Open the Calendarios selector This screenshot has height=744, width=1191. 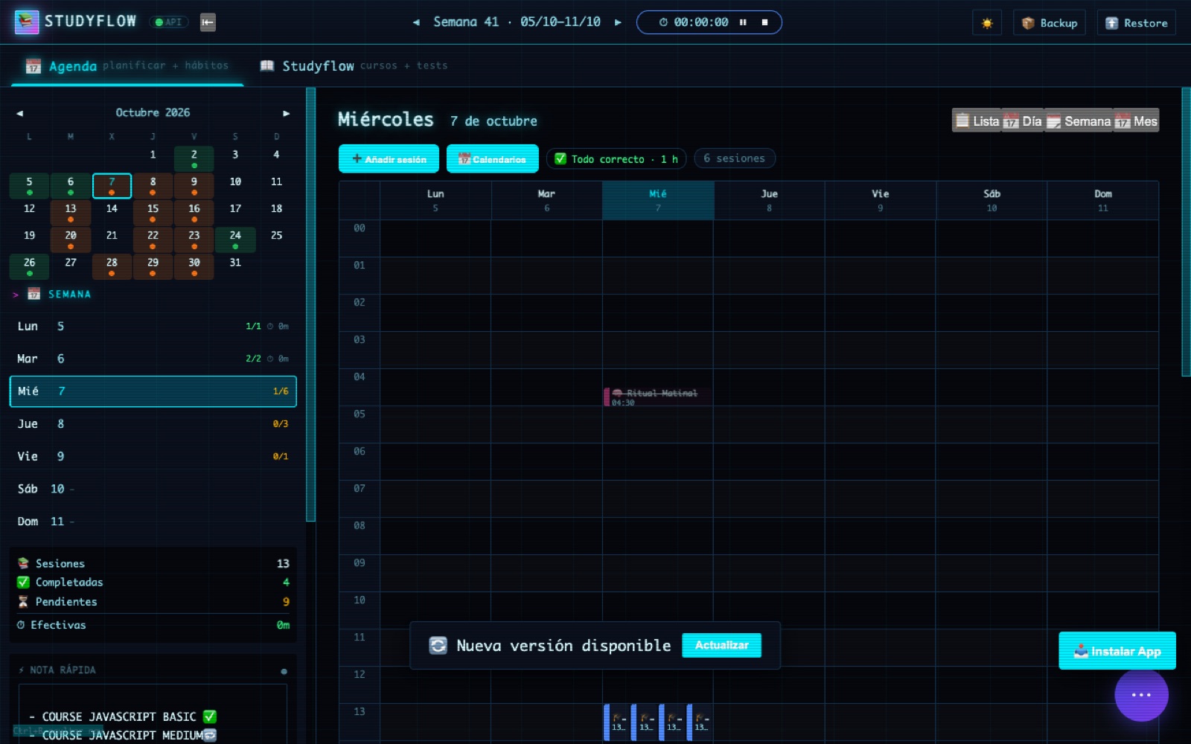coord(492,158)
